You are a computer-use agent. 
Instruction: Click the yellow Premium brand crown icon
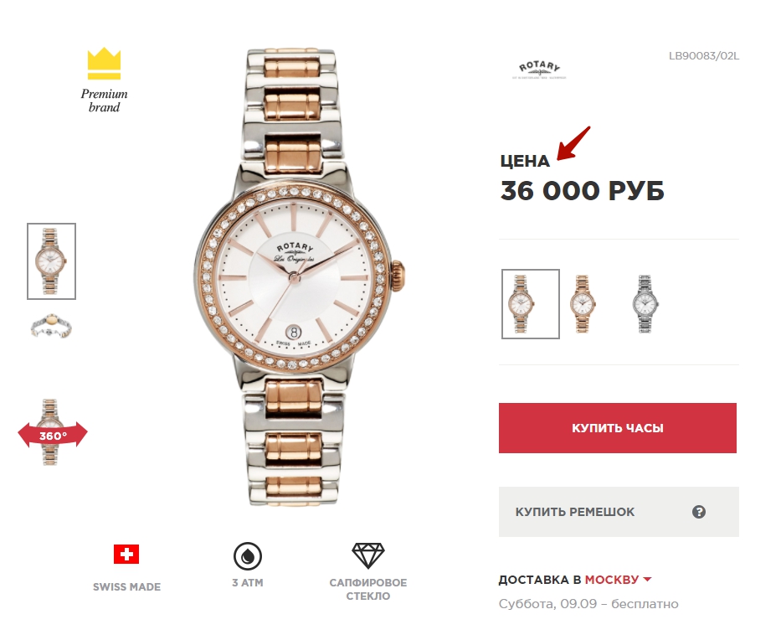pos(104,64)
